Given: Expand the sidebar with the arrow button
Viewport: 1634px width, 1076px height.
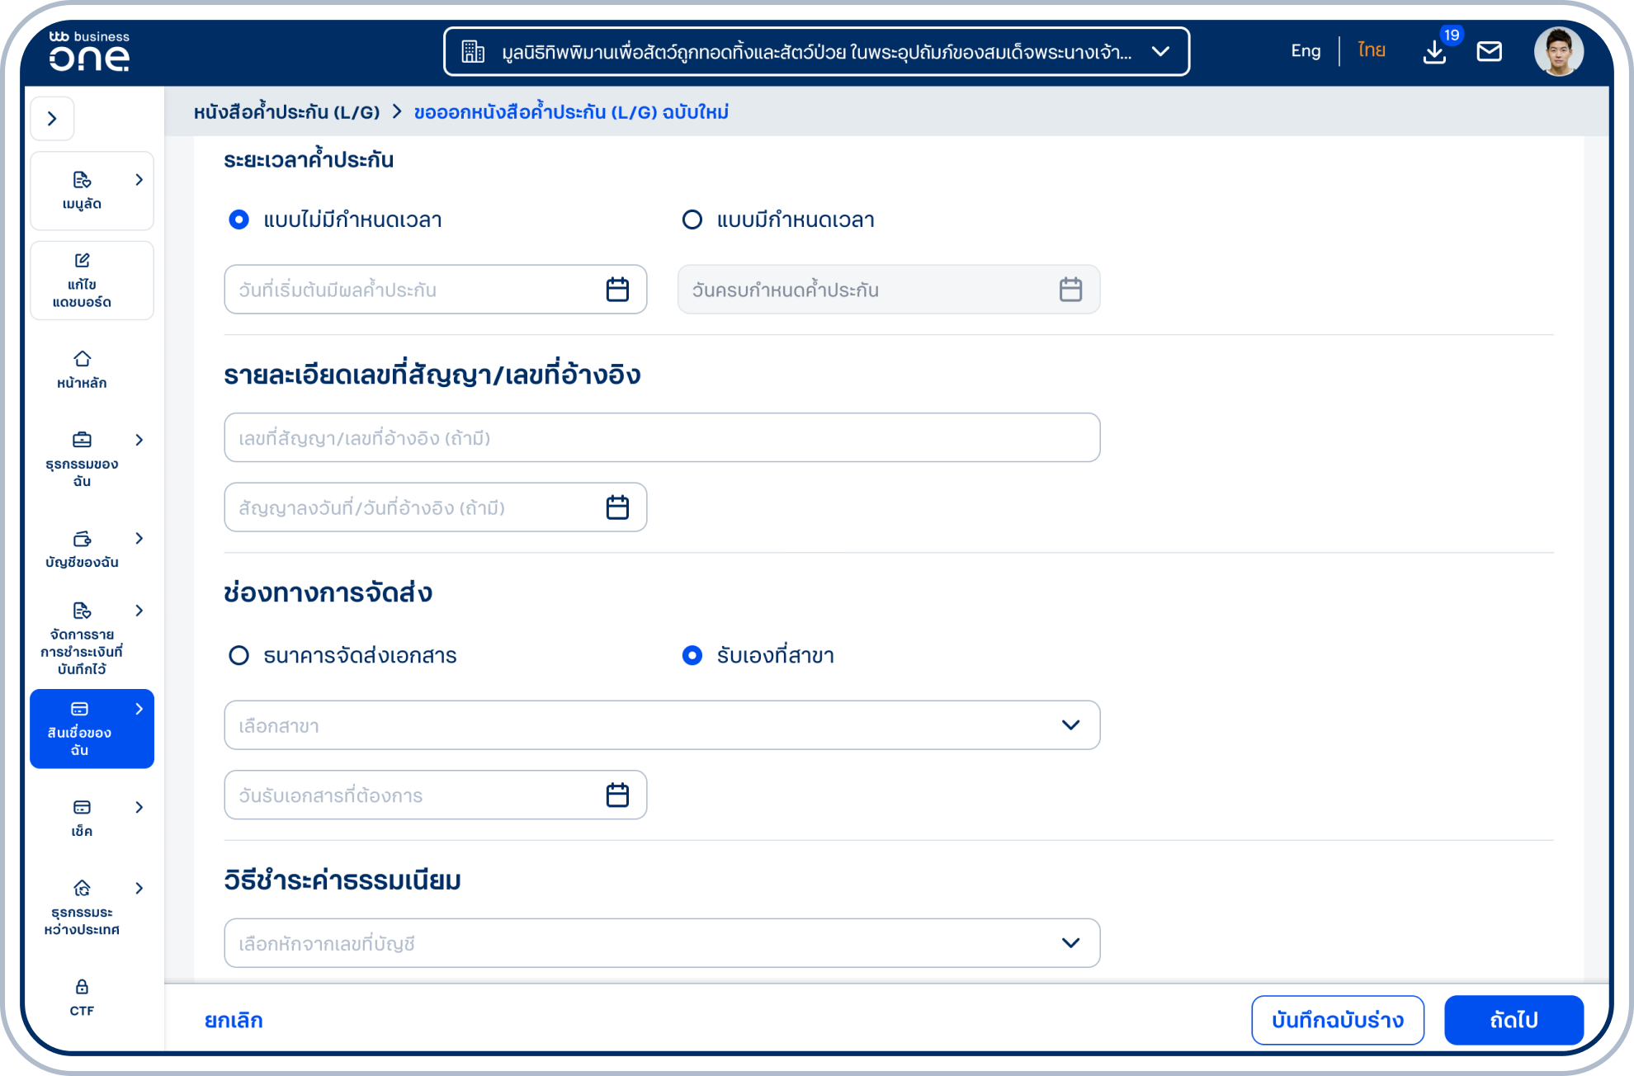Looking at the screenshot, I should coord(53,119).
